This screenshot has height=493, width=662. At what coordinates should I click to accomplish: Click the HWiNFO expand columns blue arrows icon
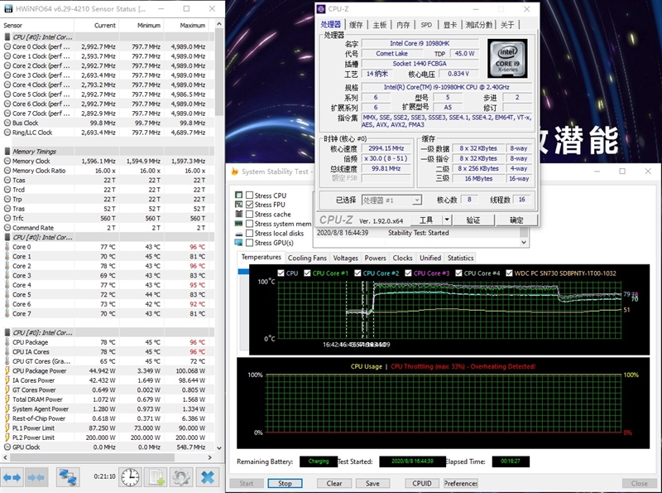[x=12, y=477]
